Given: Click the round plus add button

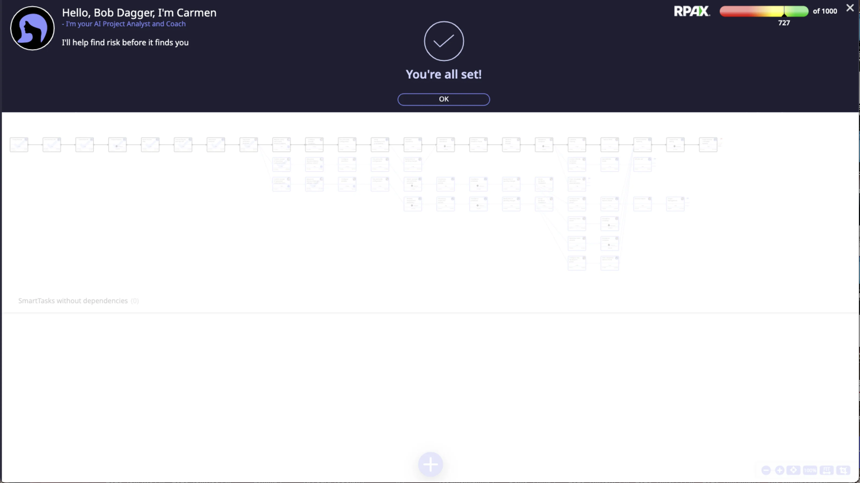Looking at the screenshot, I should tap(430, 464).
